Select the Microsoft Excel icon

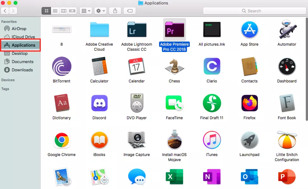click(x=174, y=177)
